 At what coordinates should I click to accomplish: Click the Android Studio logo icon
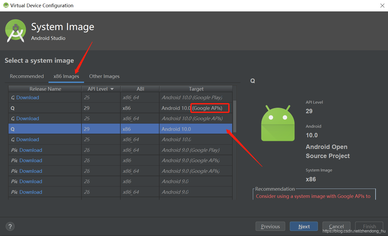click(x=16, y=31)
